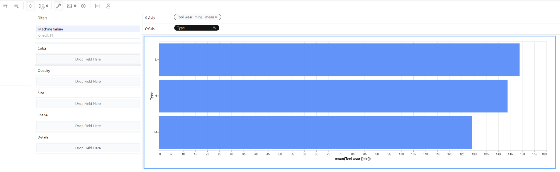Screen dimensions: 560x172
Task: Click the Details 'Drop Field Here' area
Action: 88,148
